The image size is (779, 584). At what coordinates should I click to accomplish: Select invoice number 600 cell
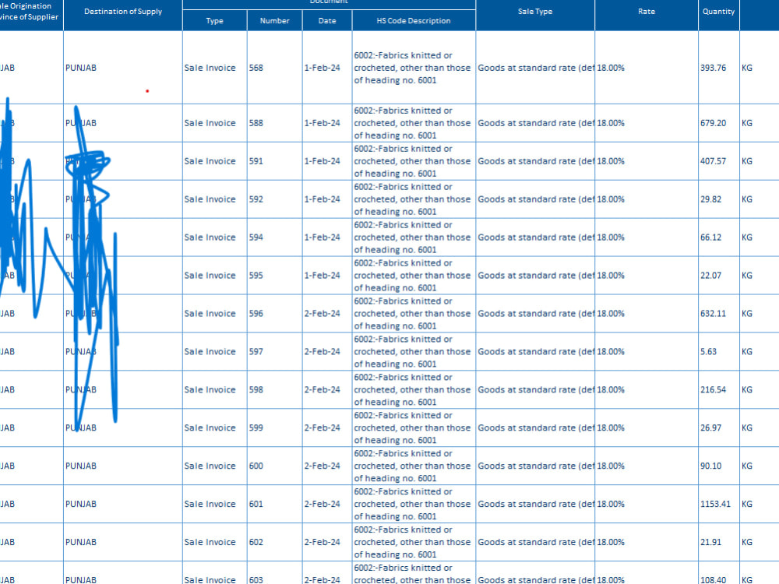274,466
